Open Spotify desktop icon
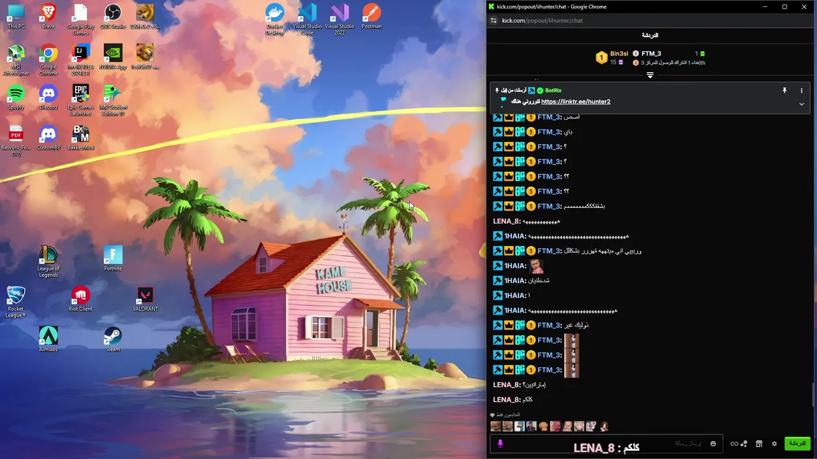 [16, 98]
